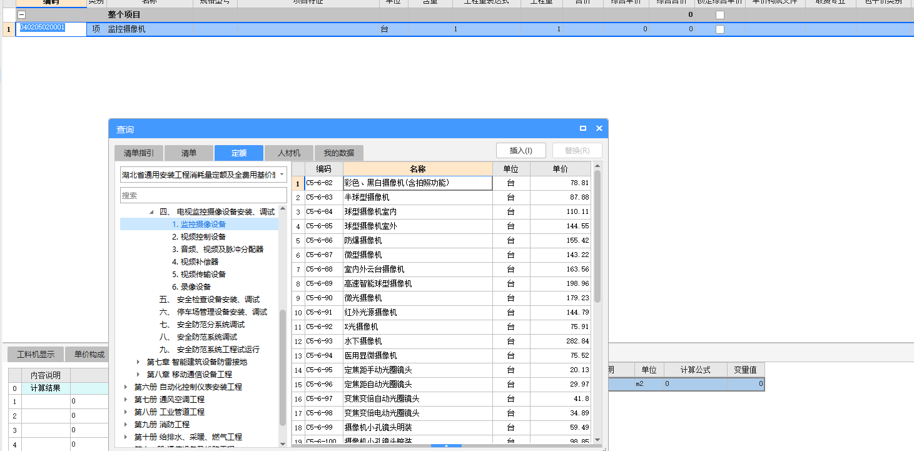914x451 pixels.
Task: Click the quota tree vertical scrollbar
Action: (x=283, y=368)
